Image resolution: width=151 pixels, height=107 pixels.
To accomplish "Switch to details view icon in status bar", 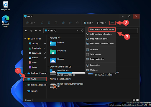I will (134, 100).
